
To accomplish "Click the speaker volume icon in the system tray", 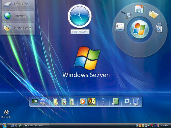I will click(149, 126).
